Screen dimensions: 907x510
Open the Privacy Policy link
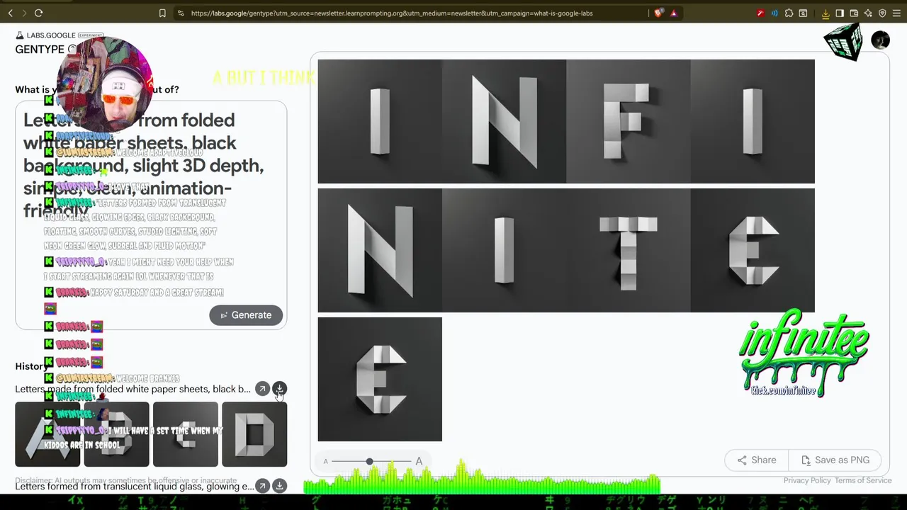[x=807, y=480]
